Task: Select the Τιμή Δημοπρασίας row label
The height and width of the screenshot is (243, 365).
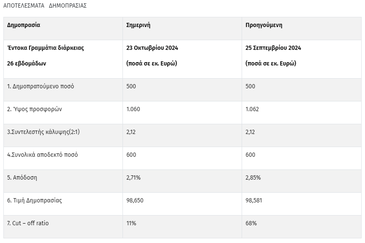Action: click(35, 200)
